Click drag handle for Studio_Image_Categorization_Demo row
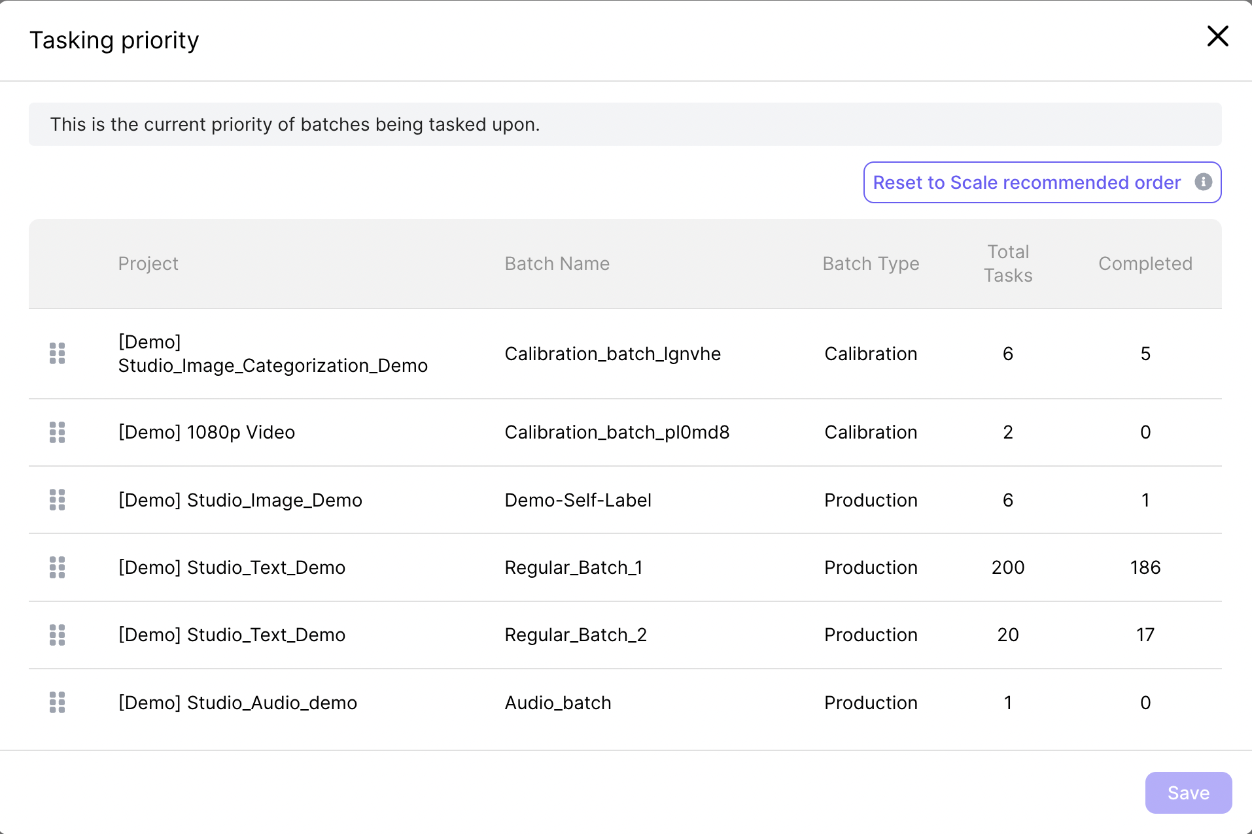Viewport: 1252px width, 834px height. [58, 354]
